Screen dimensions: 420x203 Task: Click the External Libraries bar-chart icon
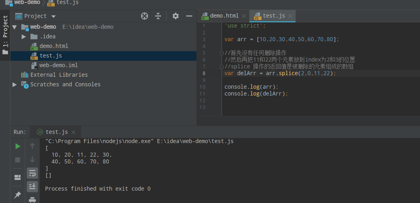pos(25,75)
